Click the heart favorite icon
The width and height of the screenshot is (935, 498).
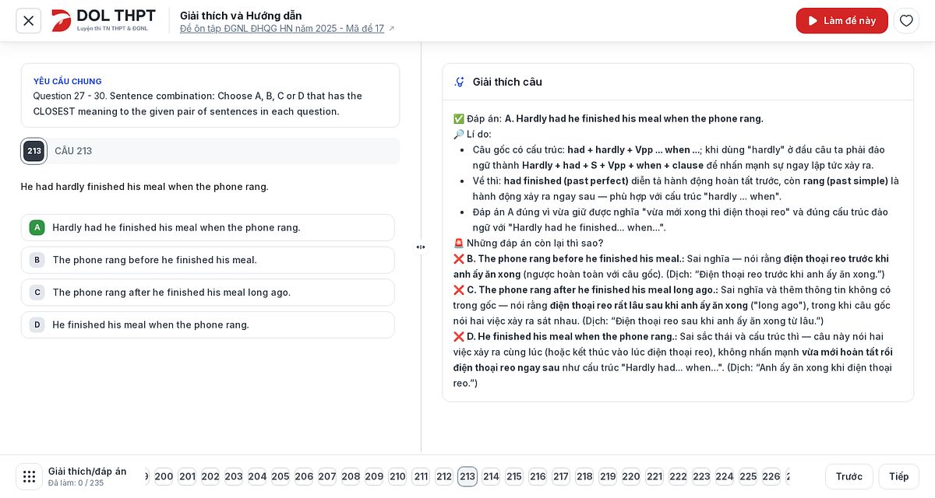point(906,21)
